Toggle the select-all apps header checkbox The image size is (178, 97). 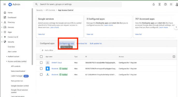41,56
